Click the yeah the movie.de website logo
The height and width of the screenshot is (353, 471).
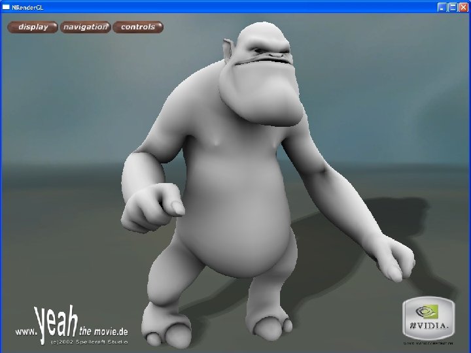72,326
